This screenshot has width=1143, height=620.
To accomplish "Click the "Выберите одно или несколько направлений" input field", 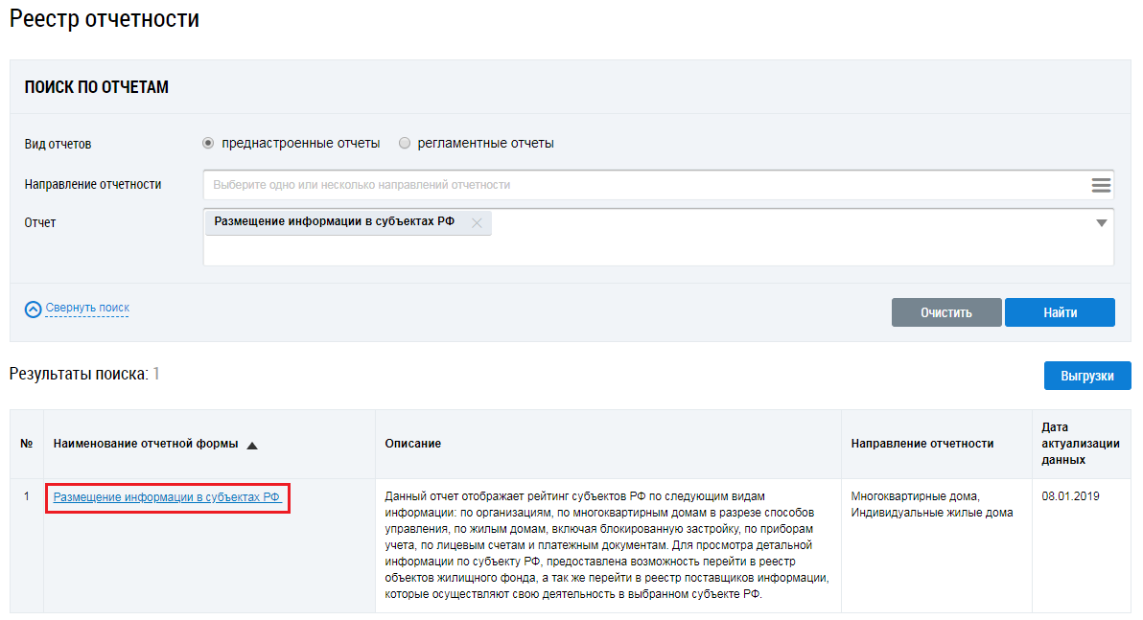I will 642,185.
